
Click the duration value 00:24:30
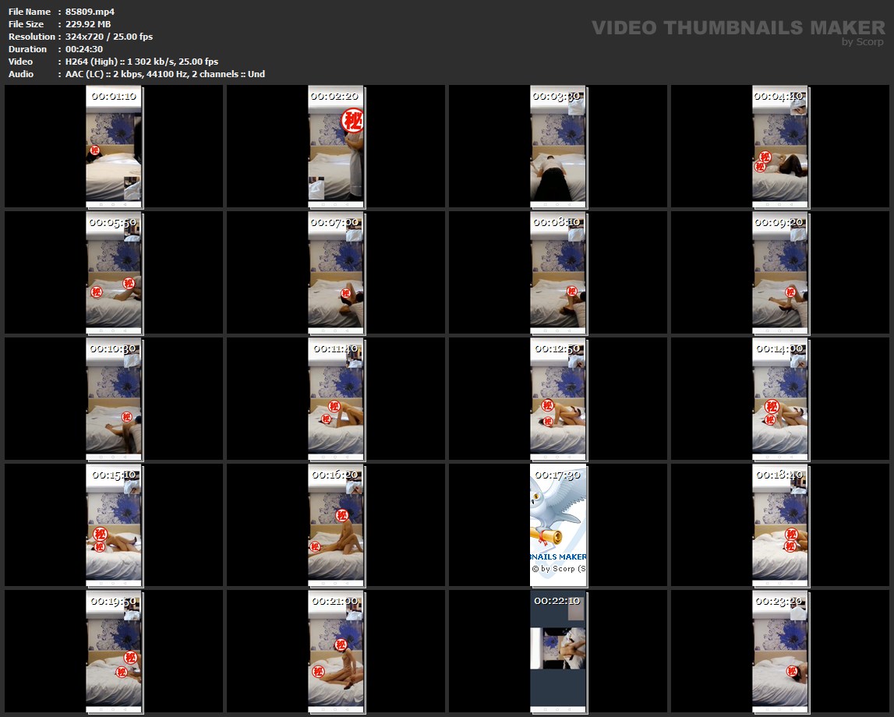point(84,49)
